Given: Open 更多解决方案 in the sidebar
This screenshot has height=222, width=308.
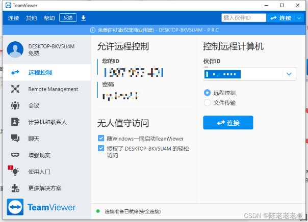Looking at the screenshot, I should [47, 188].
